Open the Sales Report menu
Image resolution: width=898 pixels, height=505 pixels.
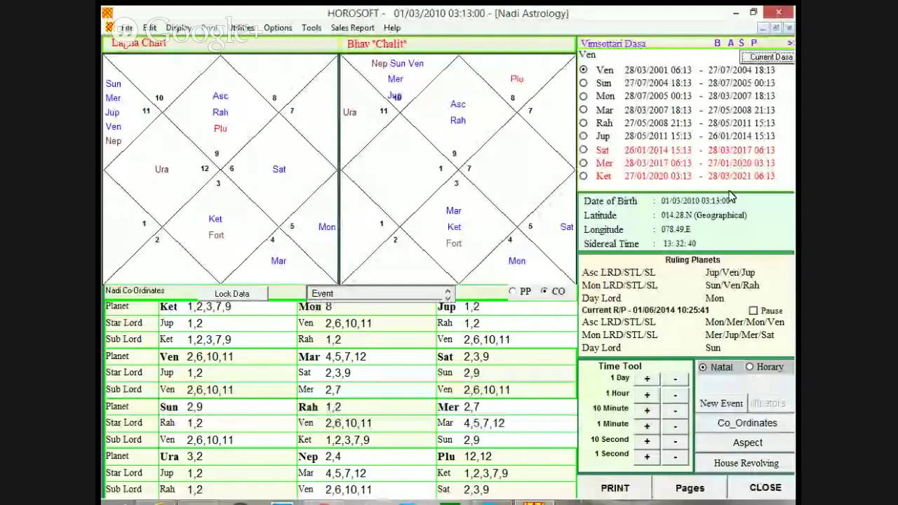coord(352,28)
